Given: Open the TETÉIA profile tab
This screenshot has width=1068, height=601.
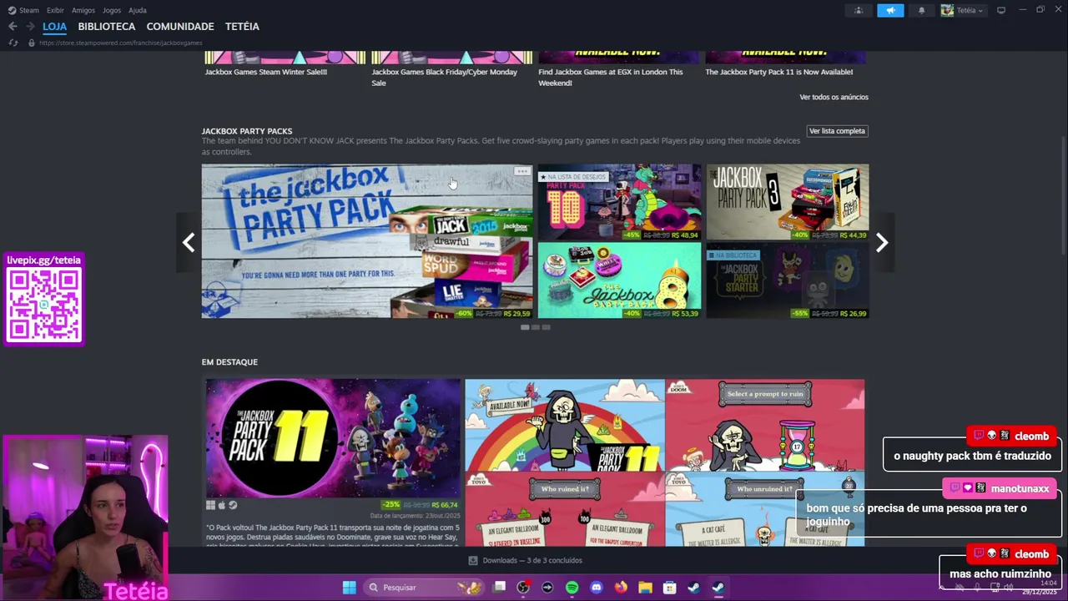Looking at the screenshot, I should 242,27.
